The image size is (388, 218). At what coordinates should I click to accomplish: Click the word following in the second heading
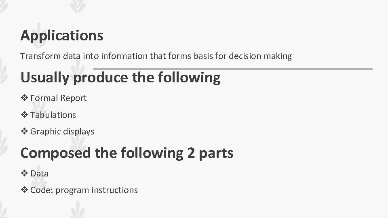pos(189,78)
